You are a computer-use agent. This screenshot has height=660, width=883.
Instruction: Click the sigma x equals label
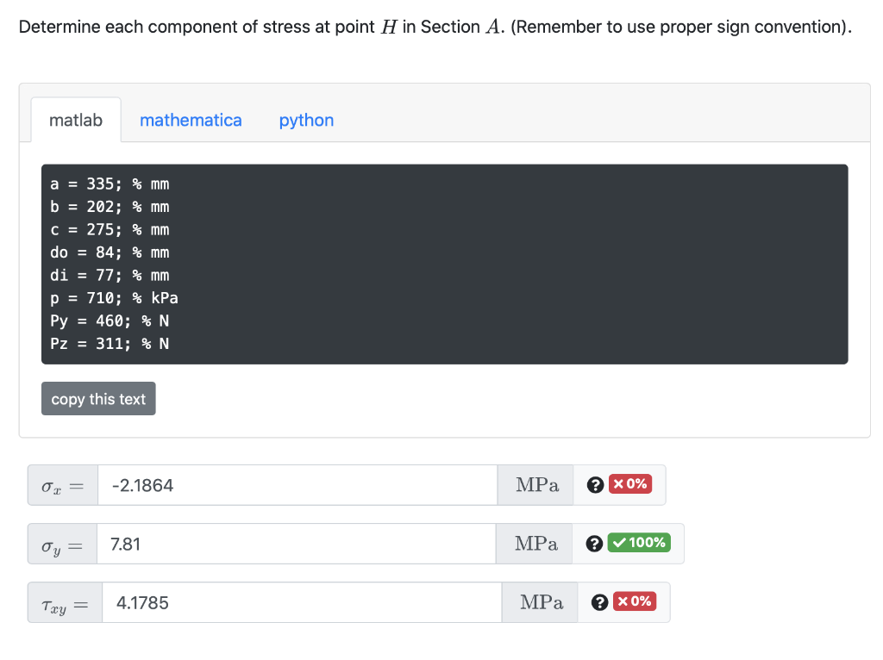62,485
